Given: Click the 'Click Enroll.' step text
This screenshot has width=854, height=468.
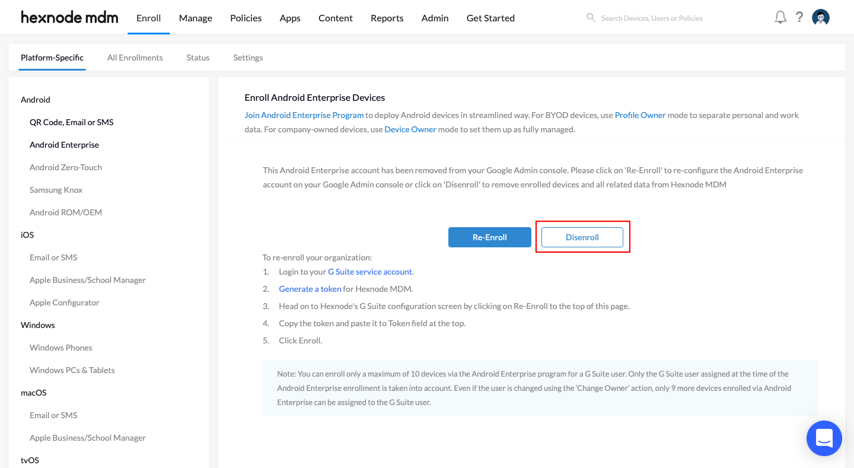Looking at the screenshot, I should (301, 340).
